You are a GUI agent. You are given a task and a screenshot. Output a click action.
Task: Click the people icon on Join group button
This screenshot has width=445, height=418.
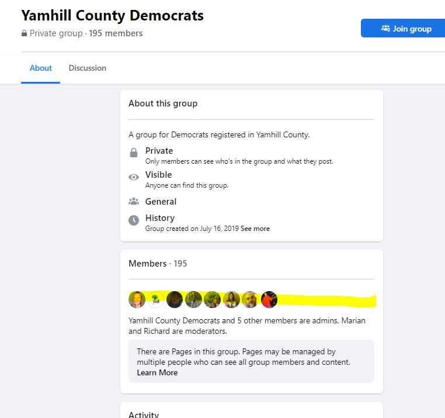tap(385, 29)
